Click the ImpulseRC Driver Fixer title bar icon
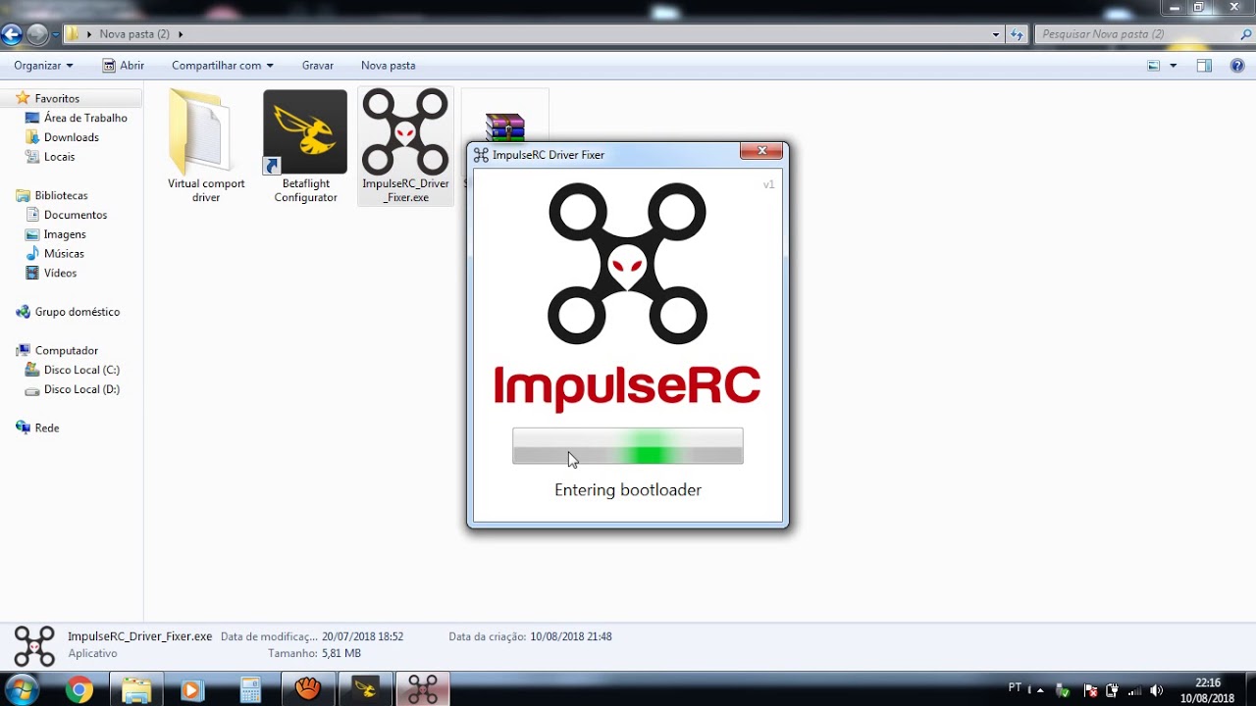Viewport: 1256px width, 706px height. coord(481,154)
